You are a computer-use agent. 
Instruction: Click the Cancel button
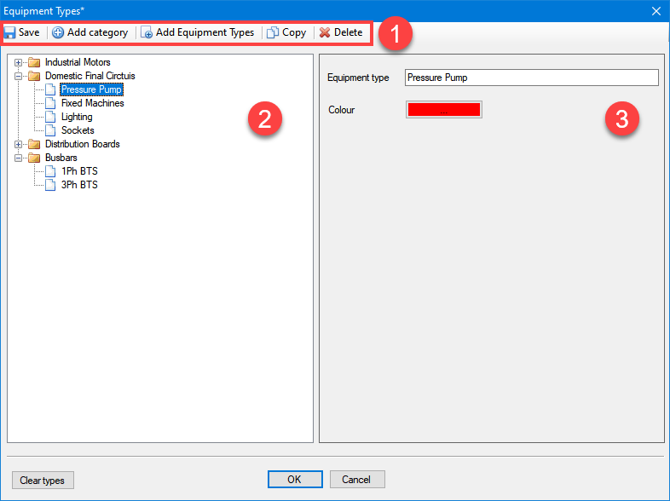[x=357, y=480]
